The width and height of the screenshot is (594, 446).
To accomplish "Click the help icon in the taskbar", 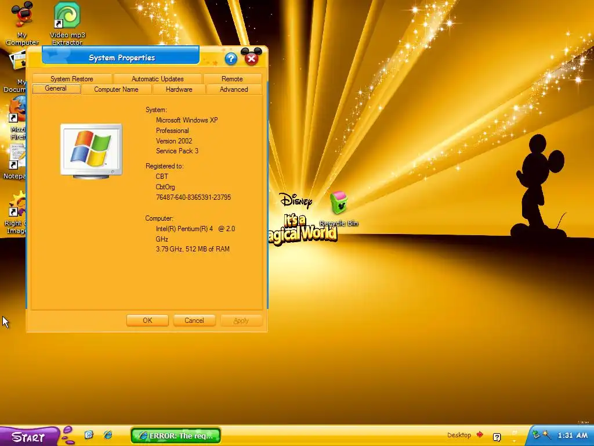I will 497,437.
